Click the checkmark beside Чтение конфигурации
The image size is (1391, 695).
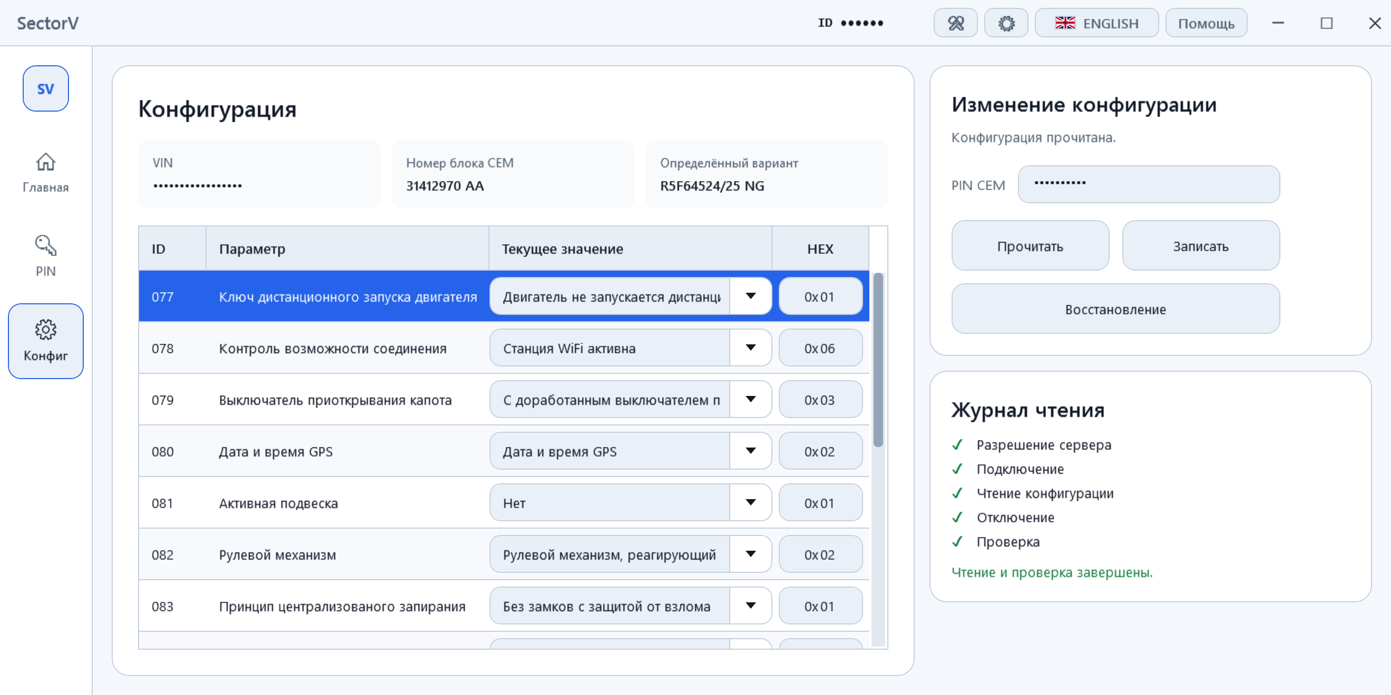(957, 493)
